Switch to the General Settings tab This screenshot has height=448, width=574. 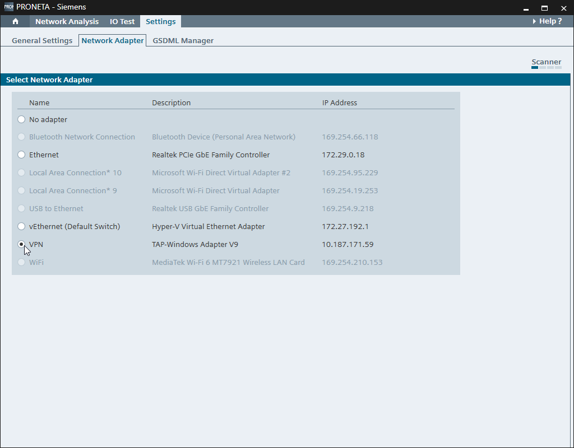(41, 40)
